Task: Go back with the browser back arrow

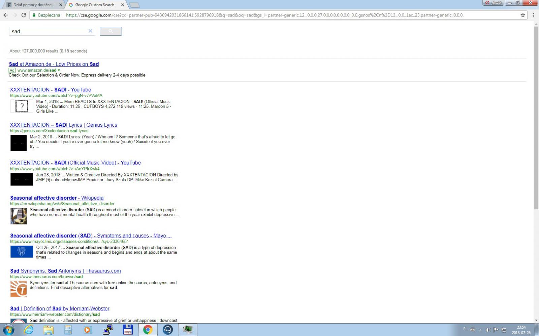Action: point(6,15)
